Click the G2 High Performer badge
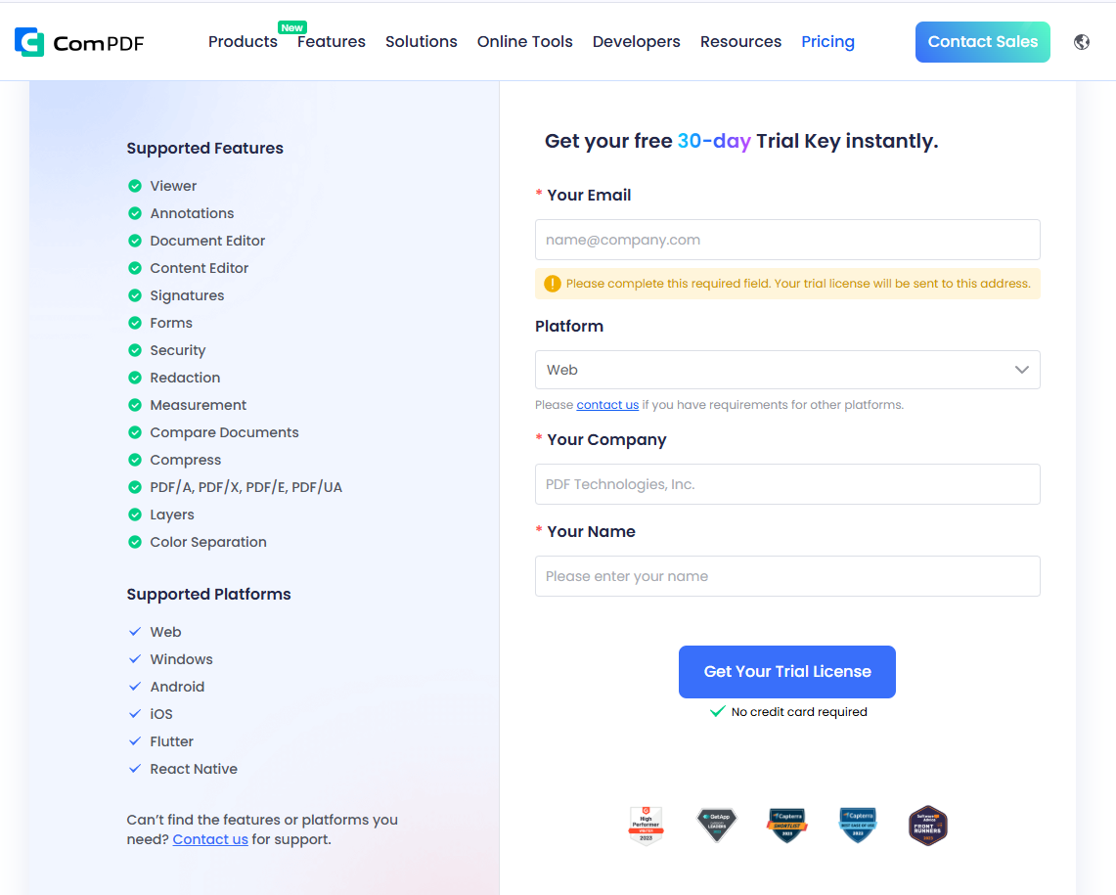The image size is (1116, 895). 646,826
